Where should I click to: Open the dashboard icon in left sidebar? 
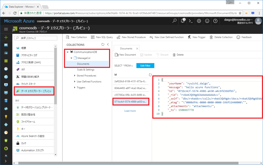(6, 45)
